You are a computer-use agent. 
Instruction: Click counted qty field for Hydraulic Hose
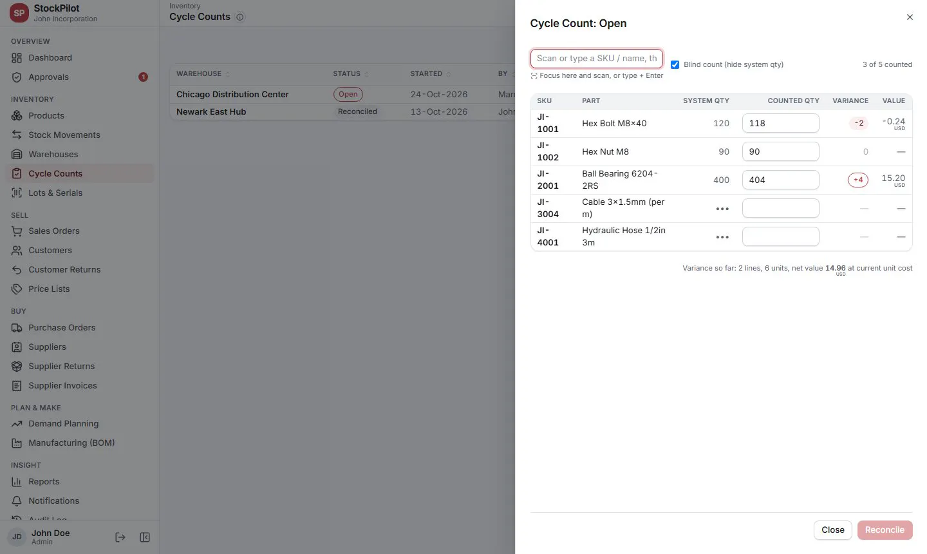(780, 236)
